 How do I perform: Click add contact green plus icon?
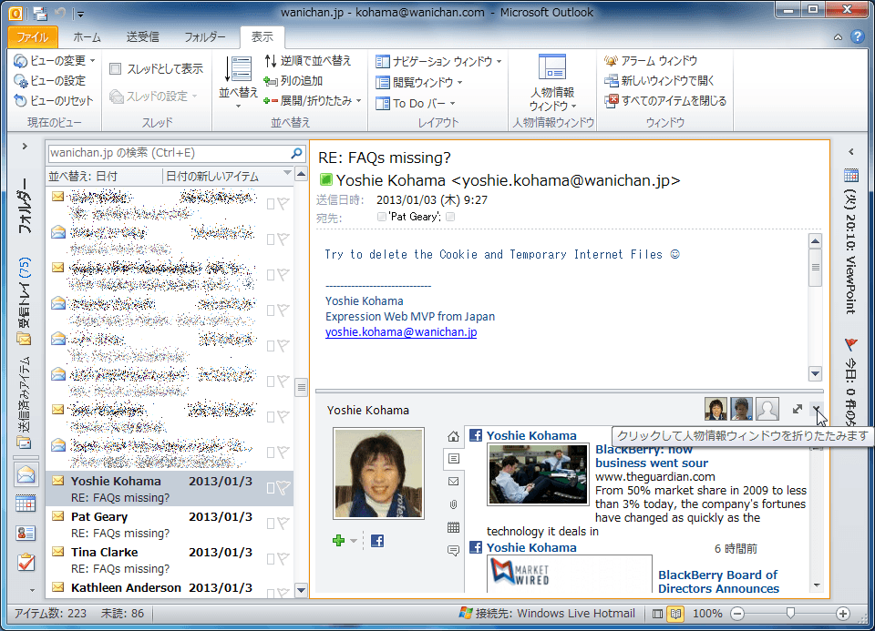tap(338, 541)
